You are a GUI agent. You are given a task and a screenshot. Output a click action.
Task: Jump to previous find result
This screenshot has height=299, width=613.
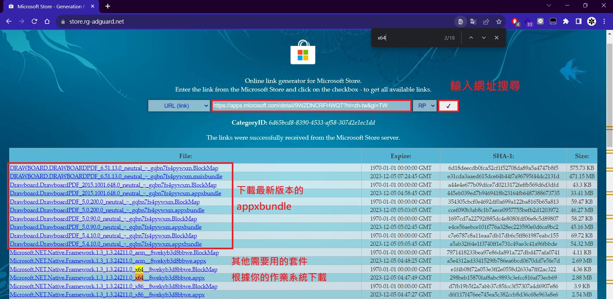(x=471, y=38)
